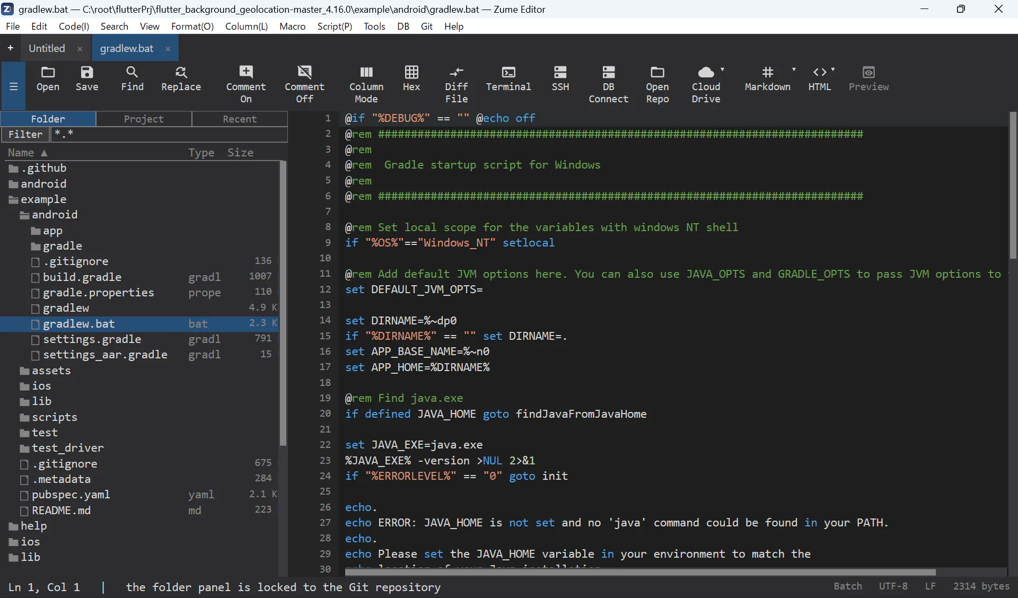Open Cloud Drive from toolbar
The width and height of the screenshot is (1018, 598).
706,85
